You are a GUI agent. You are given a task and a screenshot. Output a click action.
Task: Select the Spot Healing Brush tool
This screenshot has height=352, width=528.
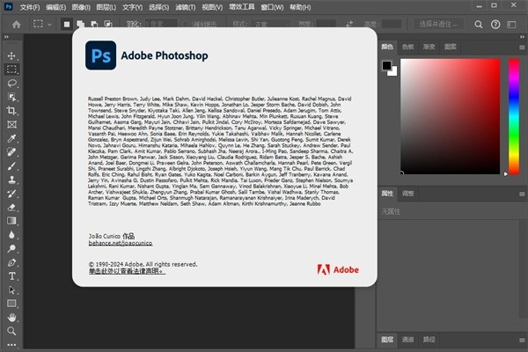click(11, 152)
